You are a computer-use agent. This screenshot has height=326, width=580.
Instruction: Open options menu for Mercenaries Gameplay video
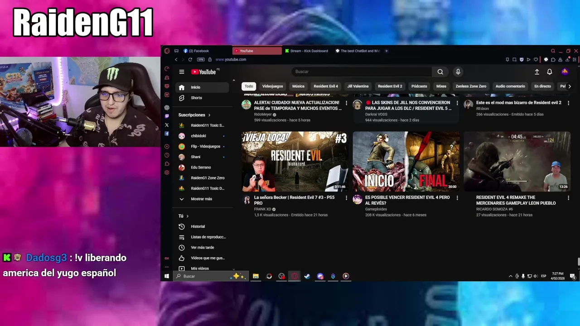tap(568, 198)
